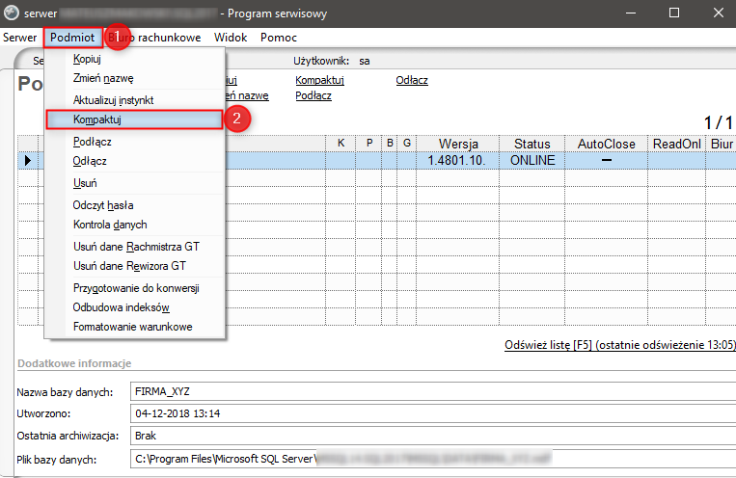Image resolution: width=736 pixels, height=478 pixels.
Task: Choose Kopiuj from the Podmiot menu
Action: click(x=135, y=59)
